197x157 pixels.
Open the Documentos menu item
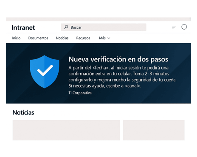tap(38, 38)
